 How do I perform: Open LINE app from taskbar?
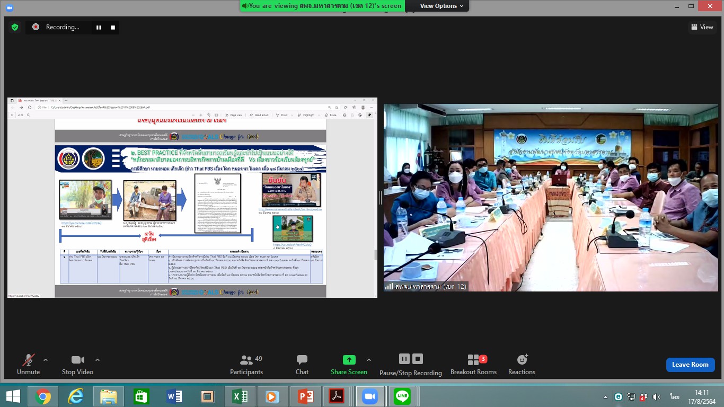(403, 396)
